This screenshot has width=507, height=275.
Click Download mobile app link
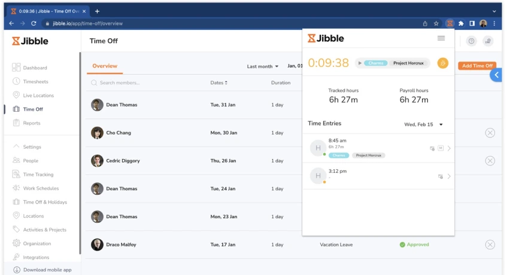tap(47, 270)
